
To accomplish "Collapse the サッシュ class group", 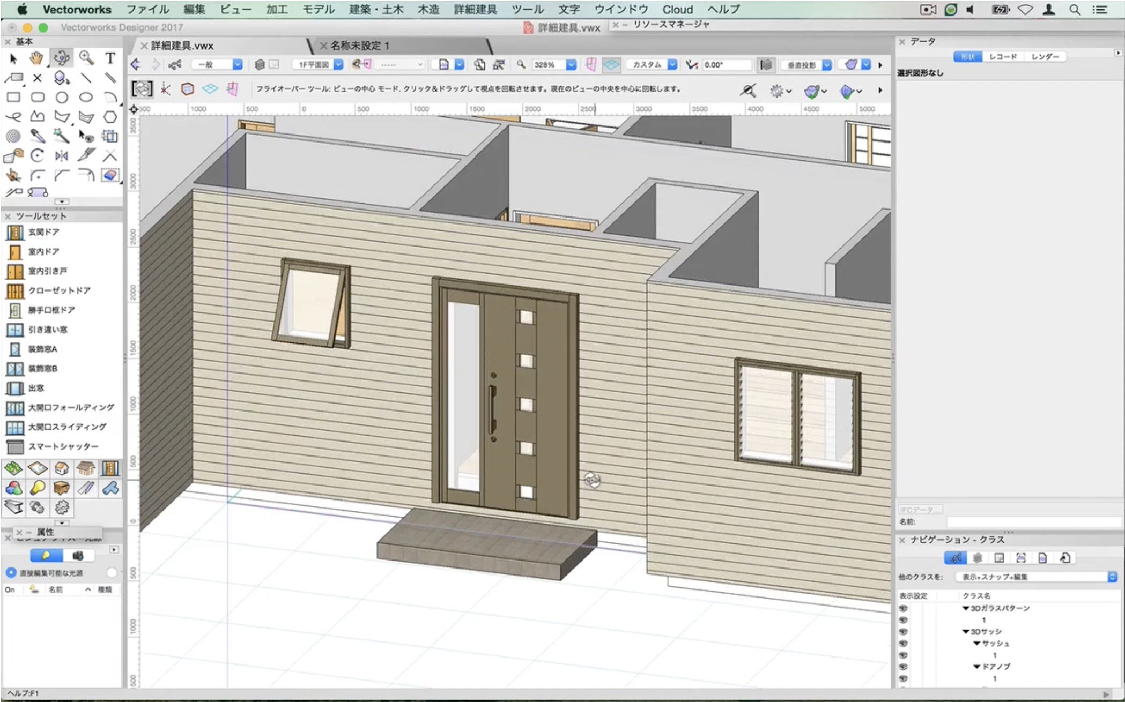I will pyautogui.click(x=976, y=644).
